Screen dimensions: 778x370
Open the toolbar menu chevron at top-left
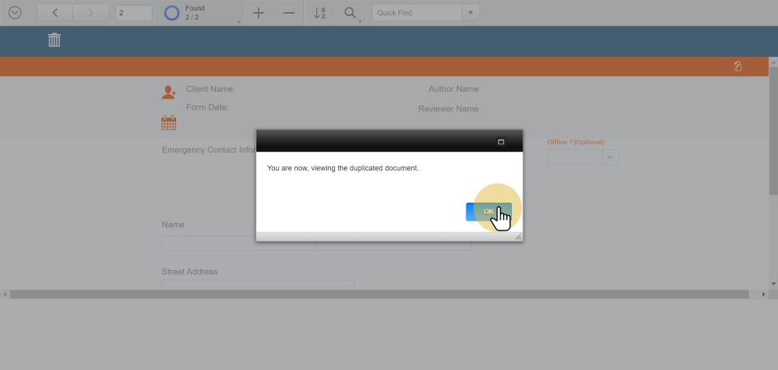[x=15, y=13]
